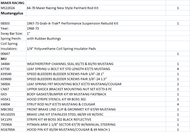
Task: Click PITMAN ARM 1-1/8" SECTOR description
Action: [x=96, y=124]
